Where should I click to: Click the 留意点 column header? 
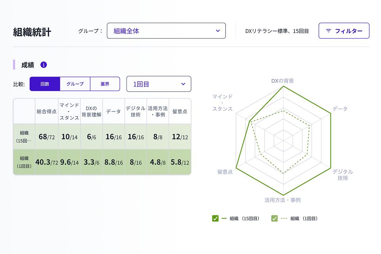coord(180,111)
